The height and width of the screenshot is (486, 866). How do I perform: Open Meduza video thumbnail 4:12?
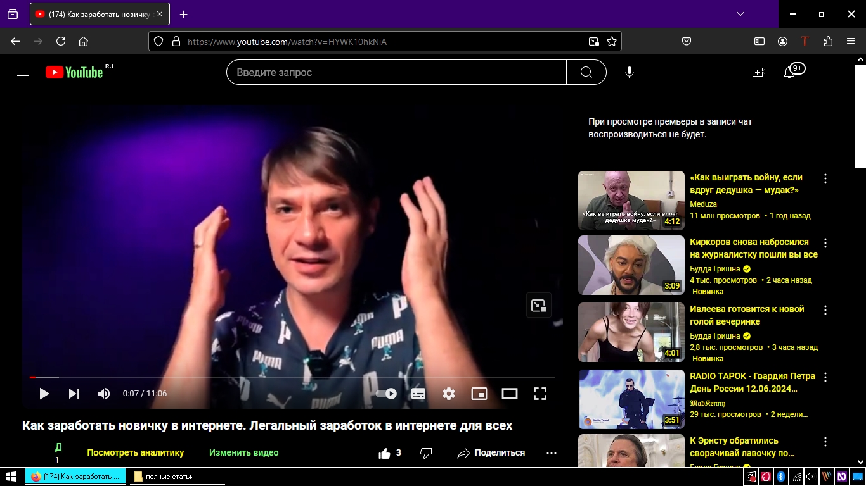631,201
